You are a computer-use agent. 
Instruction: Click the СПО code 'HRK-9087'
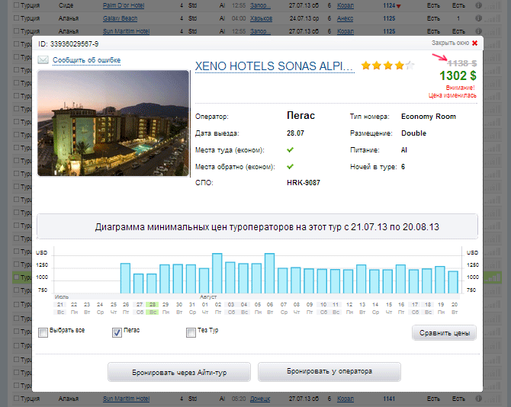(304, 183)
